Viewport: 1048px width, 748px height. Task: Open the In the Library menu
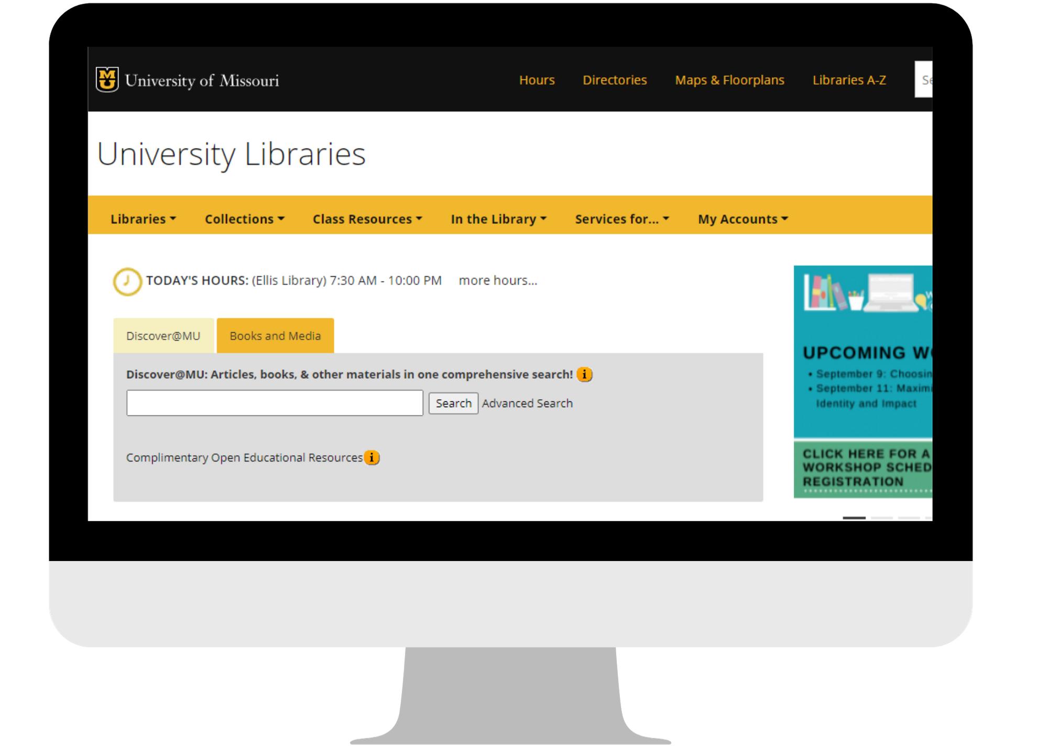pyautogui.click(x=498, y=219)
